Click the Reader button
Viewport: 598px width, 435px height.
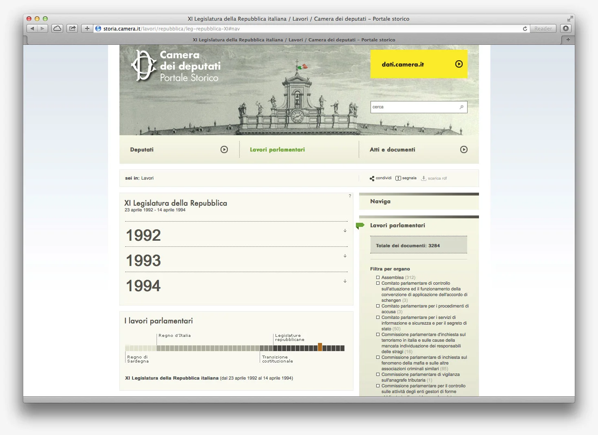point(543,29)
